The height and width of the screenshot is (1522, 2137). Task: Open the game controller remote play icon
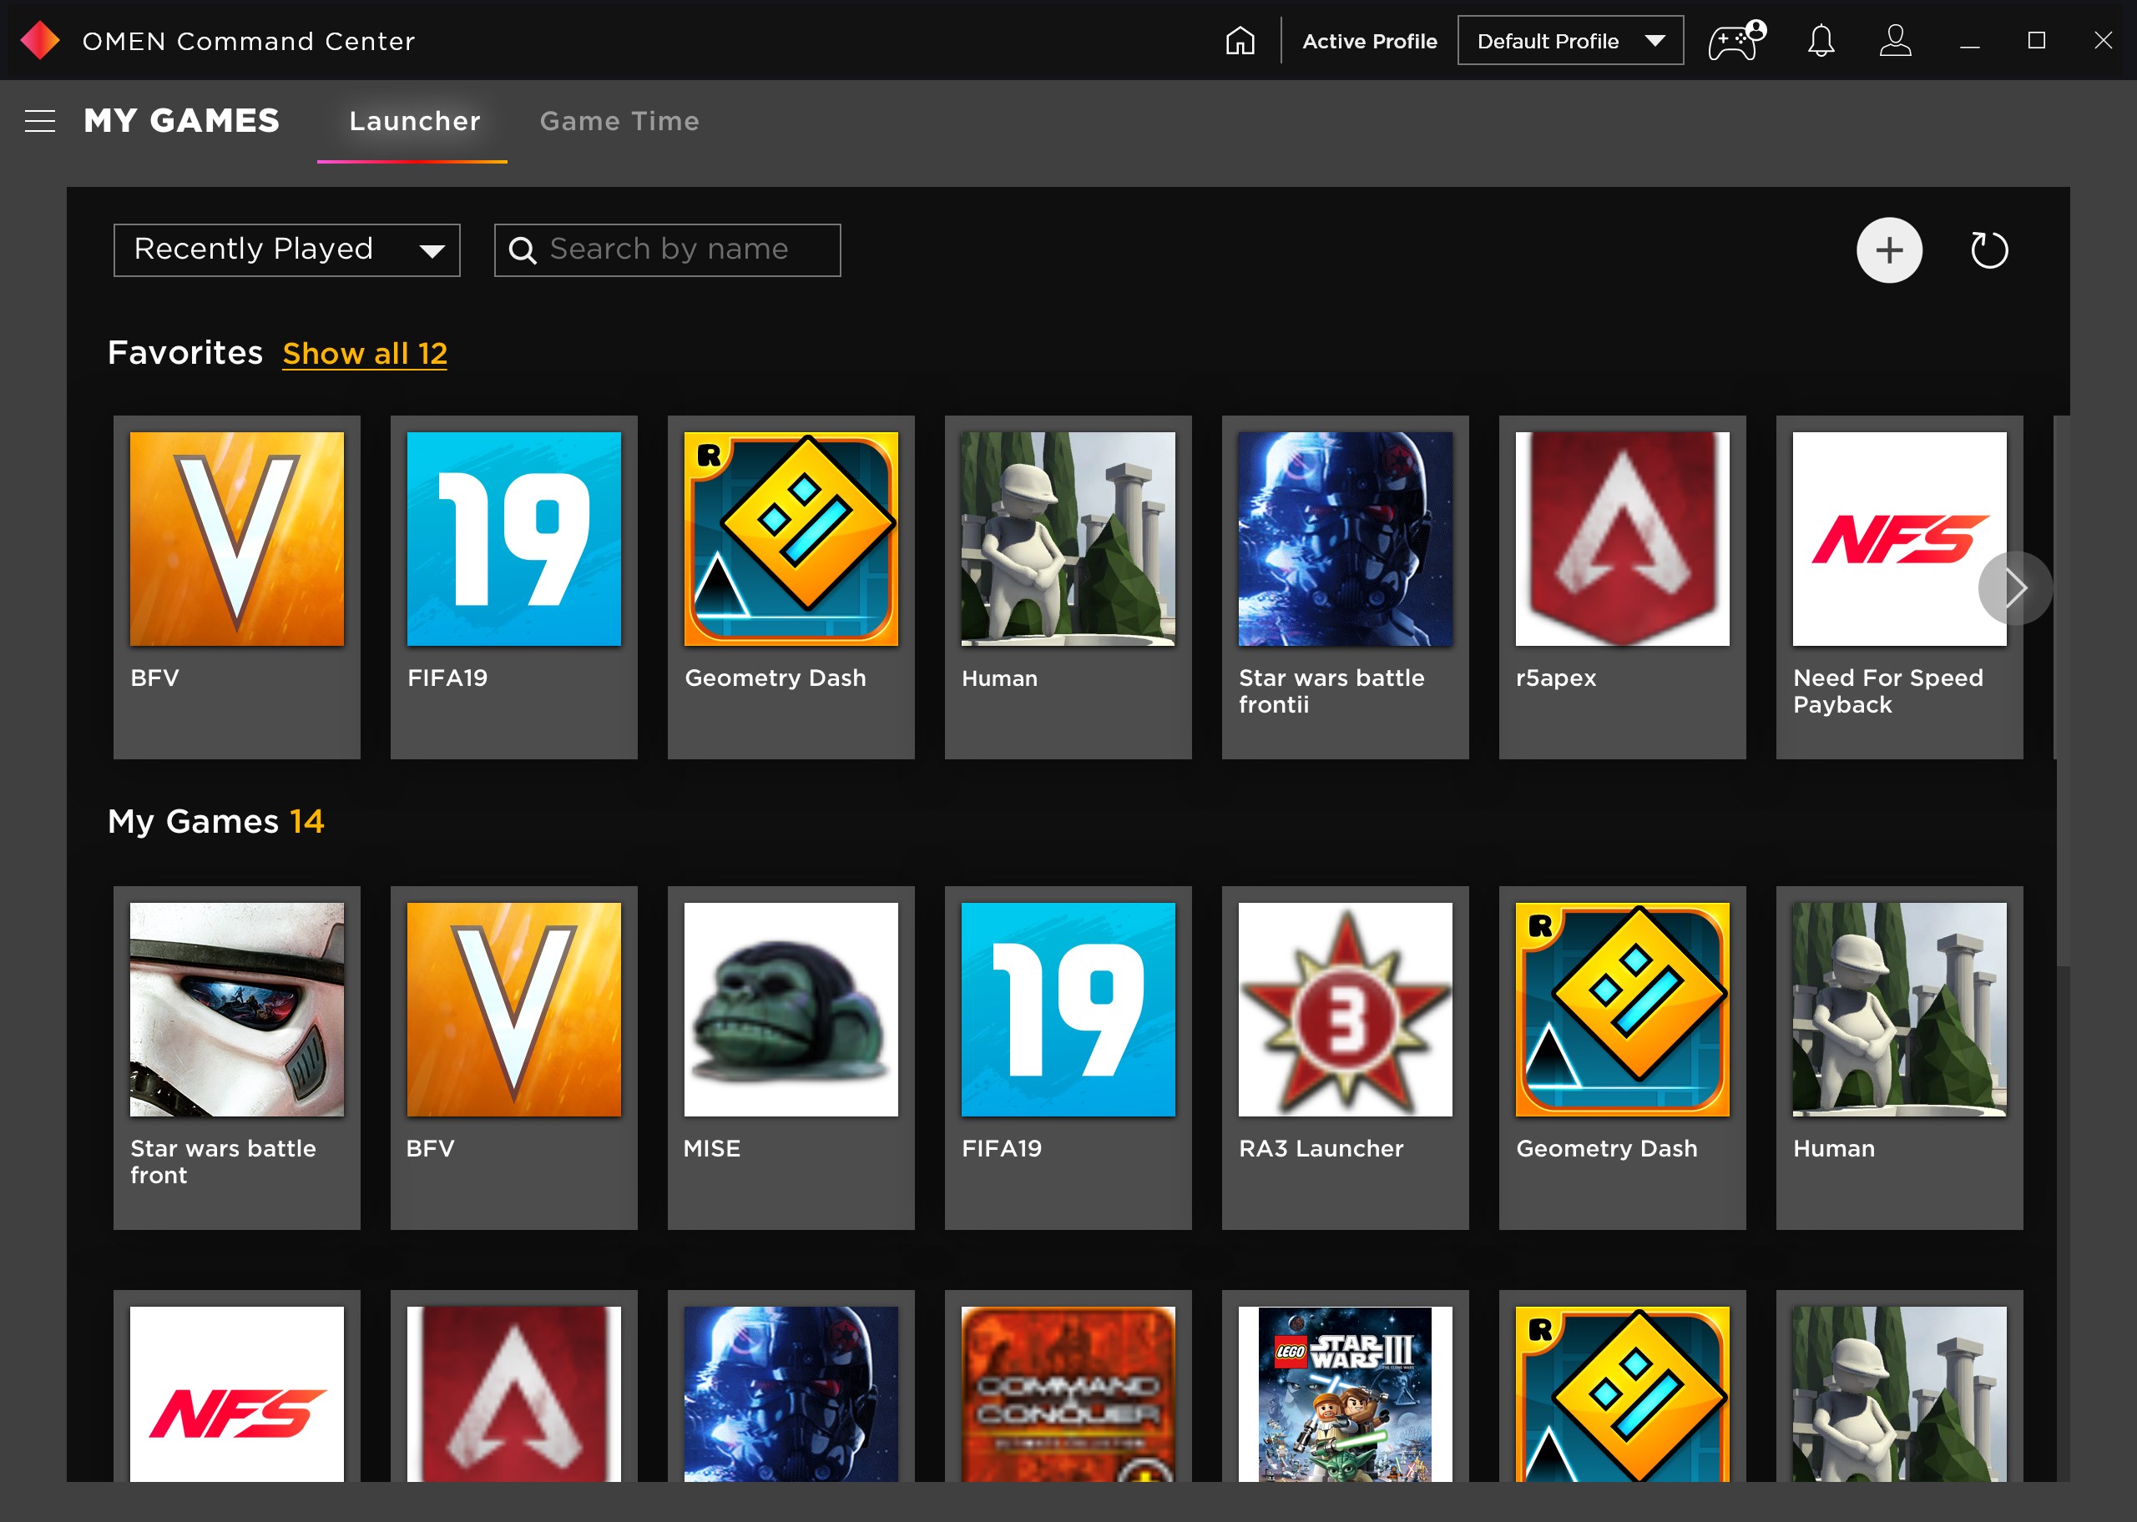(1735, 41)
